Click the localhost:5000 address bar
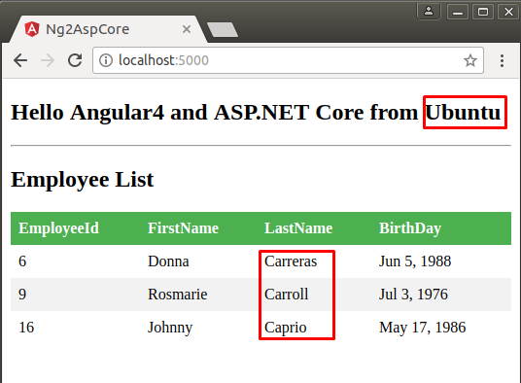521x383 pixels. point(288,60)
